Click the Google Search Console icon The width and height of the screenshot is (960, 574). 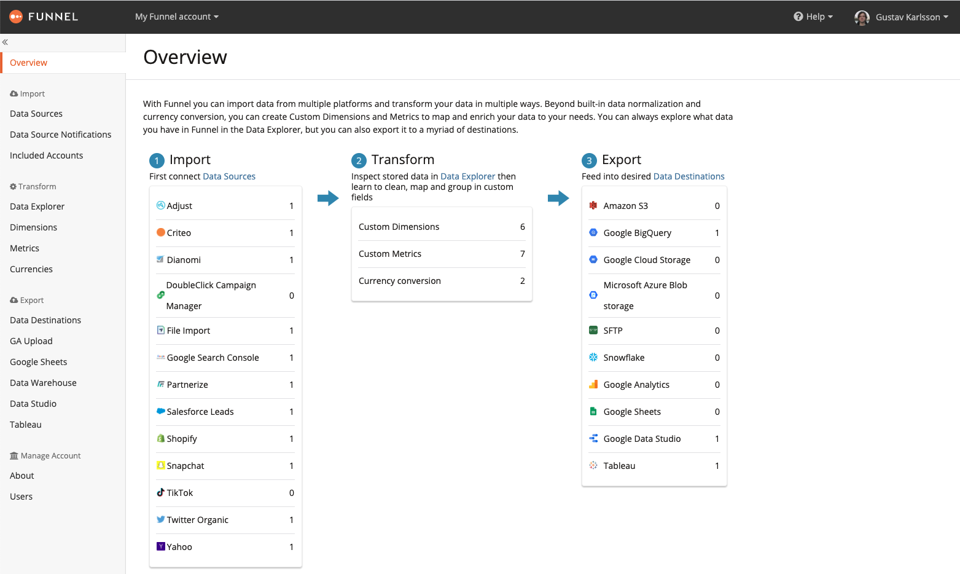tap(161, 357)
